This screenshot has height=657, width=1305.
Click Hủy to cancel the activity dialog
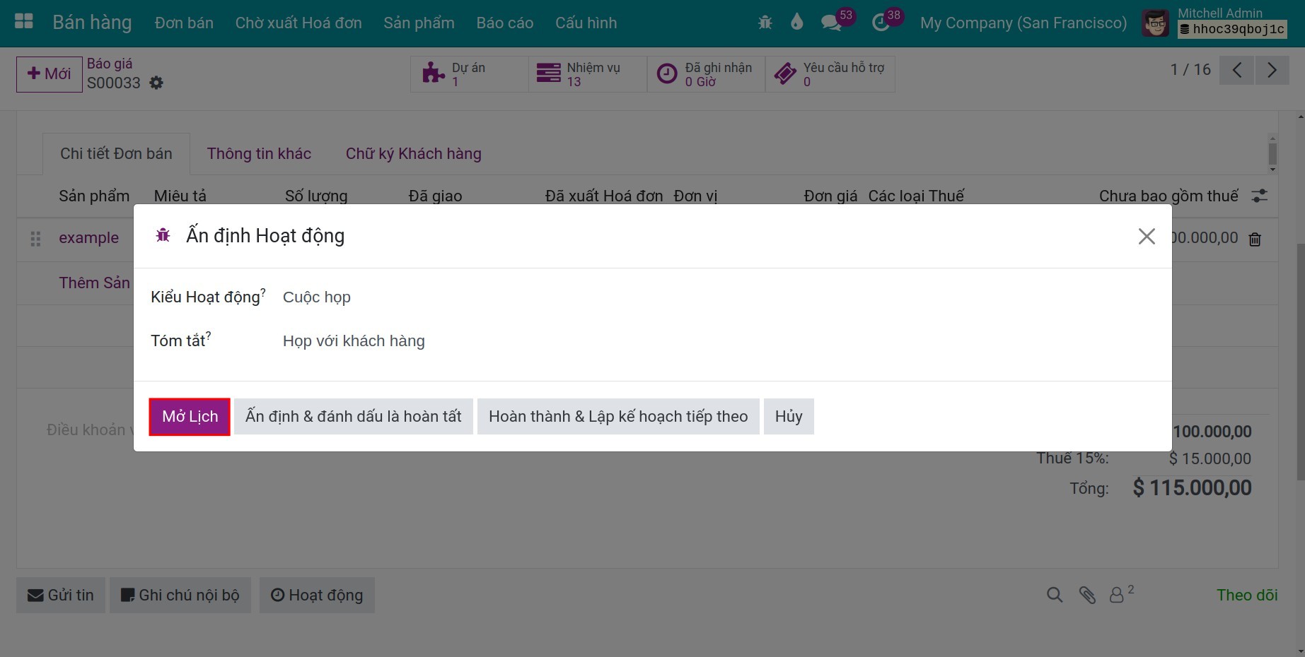pos(789,417)
